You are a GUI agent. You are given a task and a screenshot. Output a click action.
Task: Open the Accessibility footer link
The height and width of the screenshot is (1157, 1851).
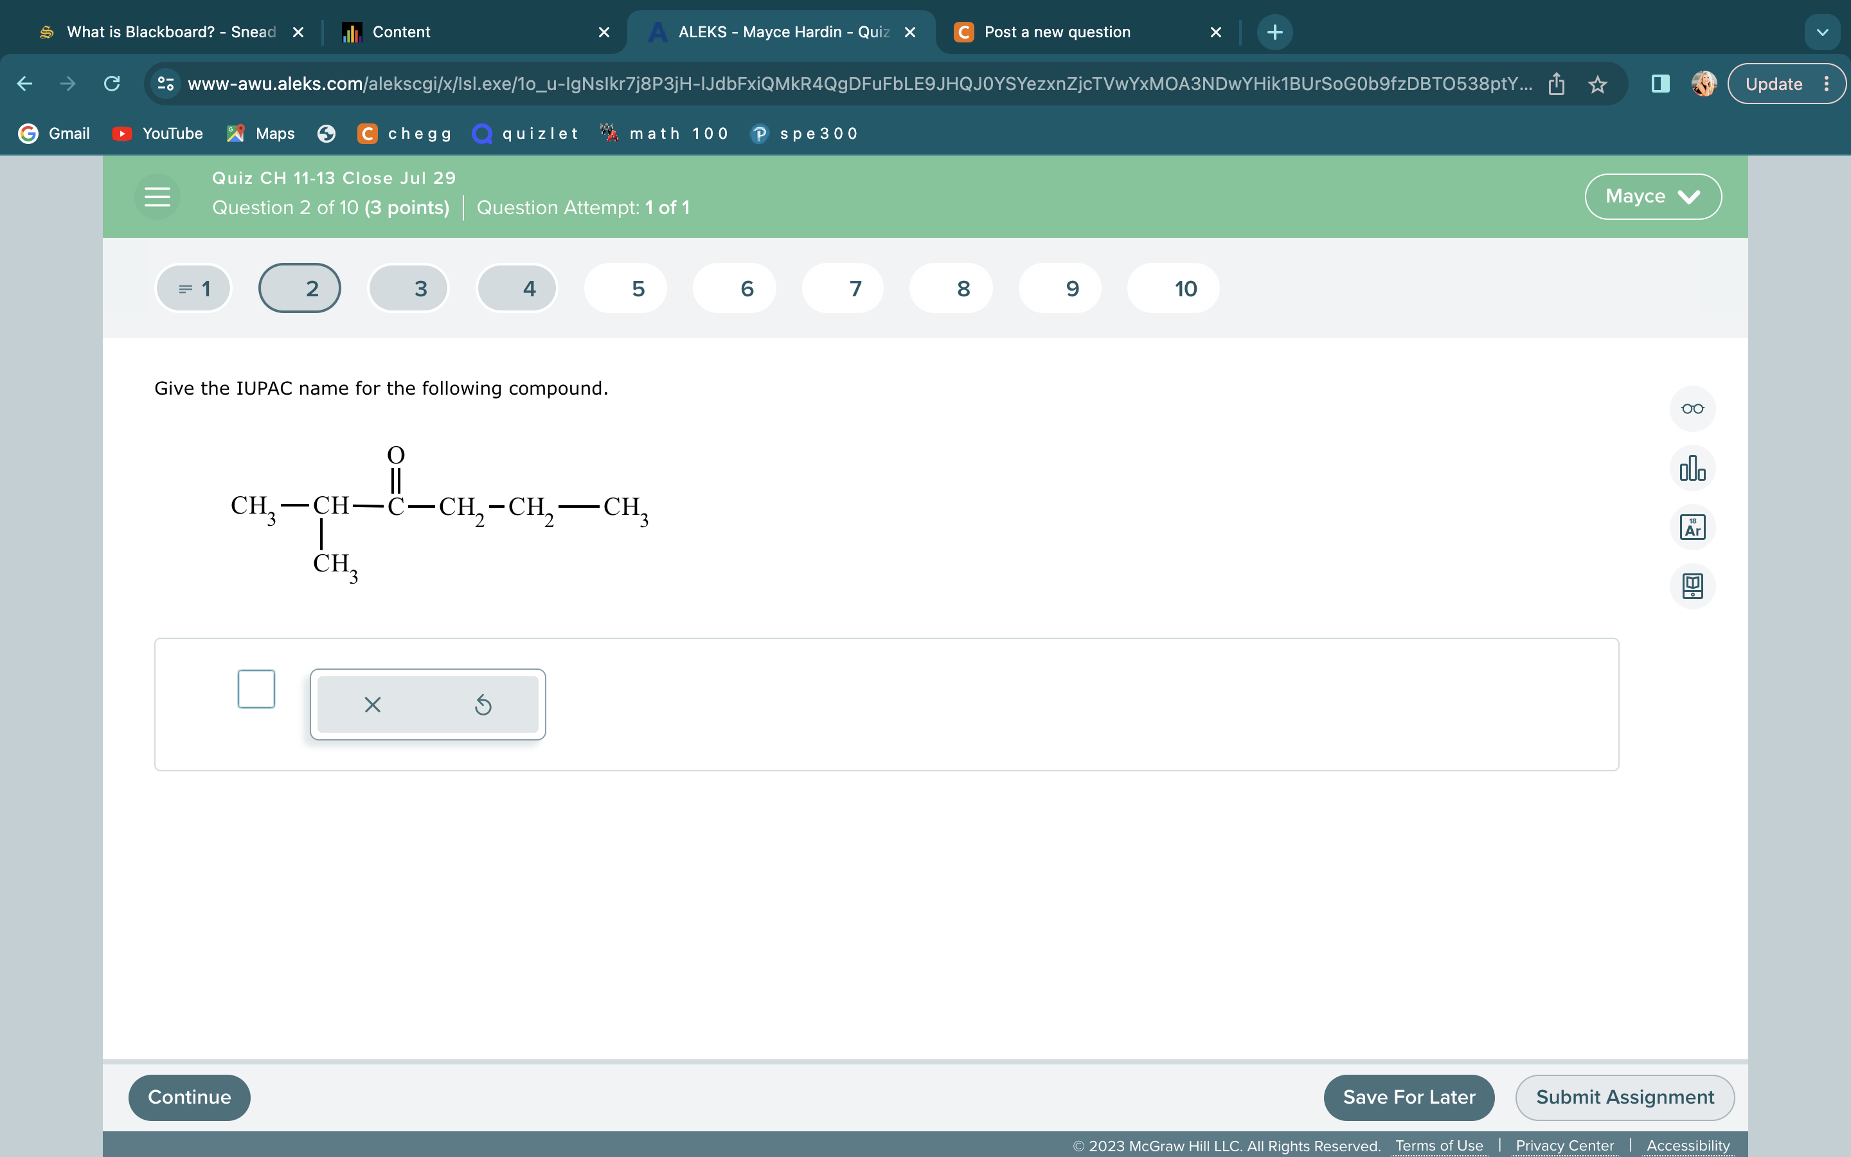coord(1688,1145)
